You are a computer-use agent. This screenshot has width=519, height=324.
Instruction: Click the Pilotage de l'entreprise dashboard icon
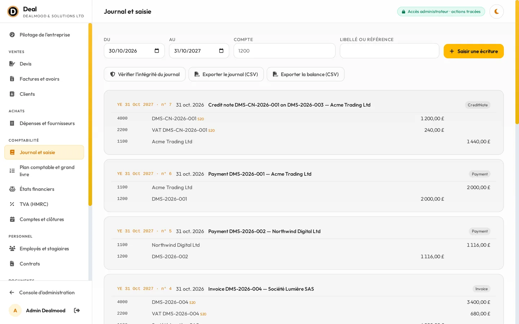coord(12,35)
